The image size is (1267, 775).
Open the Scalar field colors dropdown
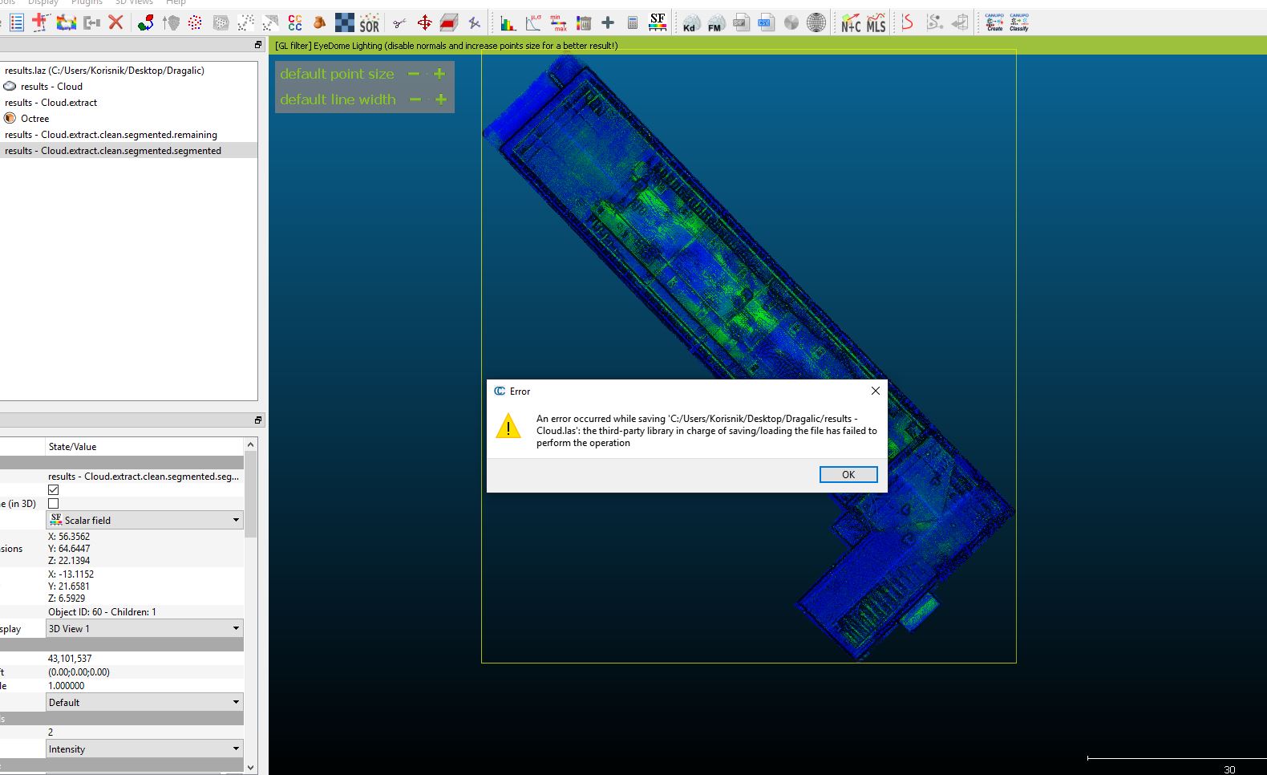point(144,520)
